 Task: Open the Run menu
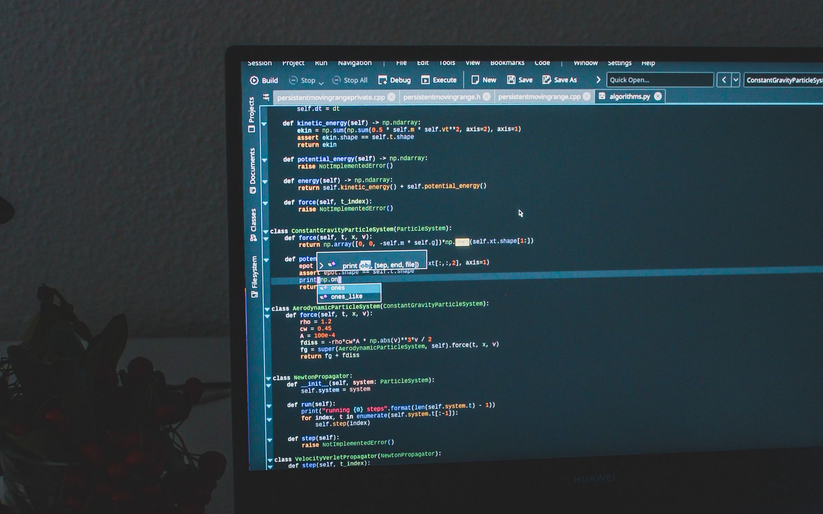coord(321,63)
